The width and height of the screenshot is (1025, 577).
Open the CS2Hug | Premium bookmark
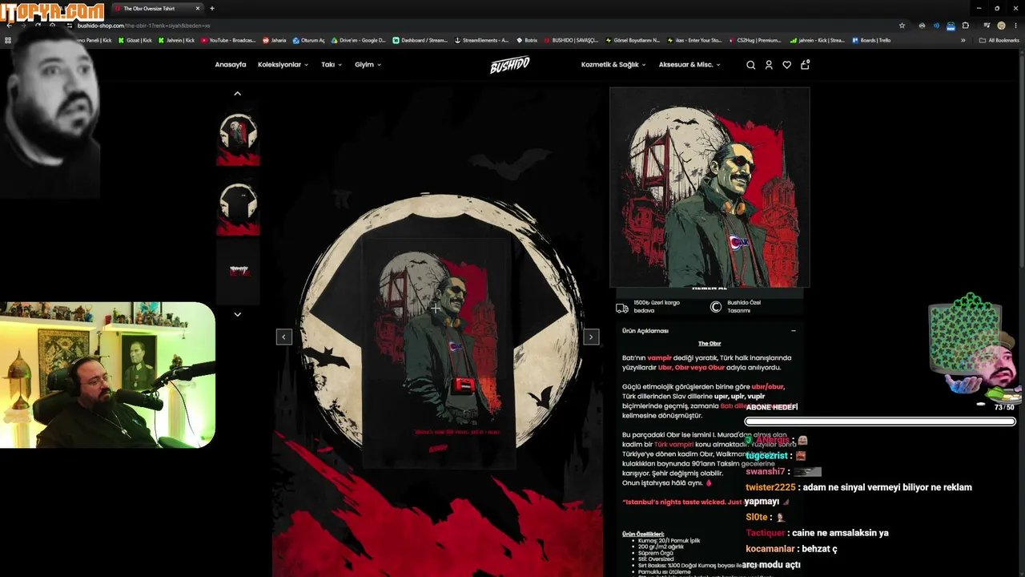pos(755,40)
